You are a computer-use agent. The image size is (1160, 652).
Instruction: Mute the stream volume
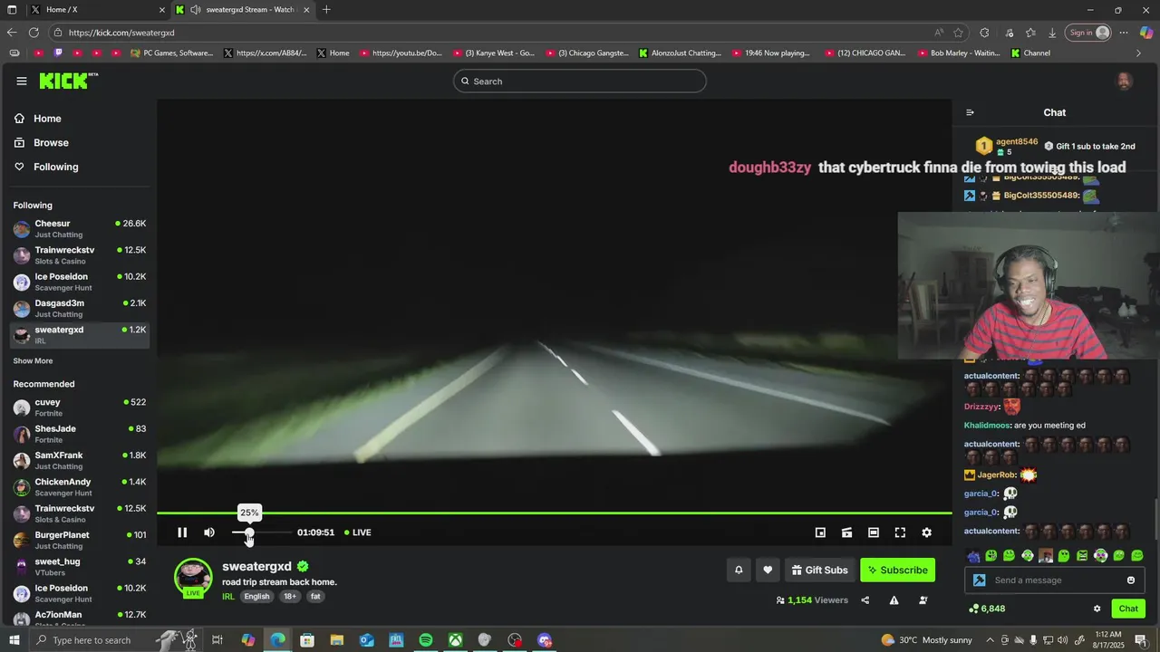point(209,532)
